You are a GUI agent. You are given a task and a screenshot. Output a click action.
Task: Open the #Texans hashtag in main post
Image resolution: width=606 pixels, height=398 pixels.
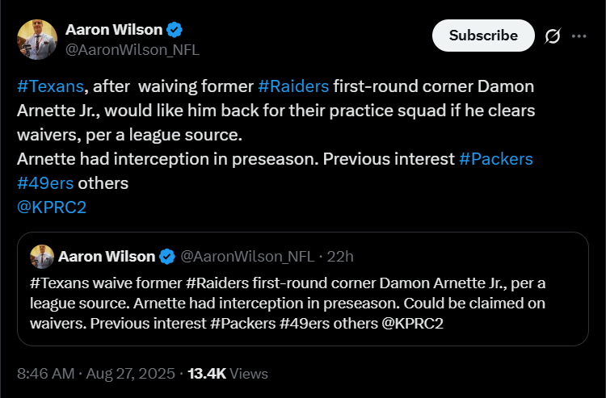tap(50, 86)
